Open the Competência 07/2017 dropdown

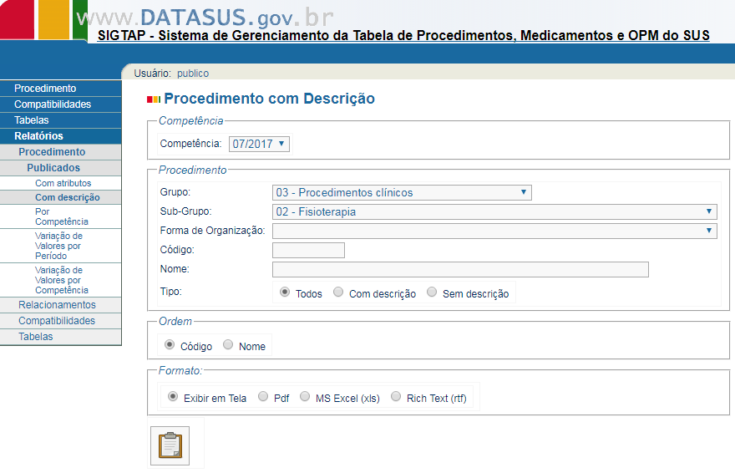(x=259, y=144)
